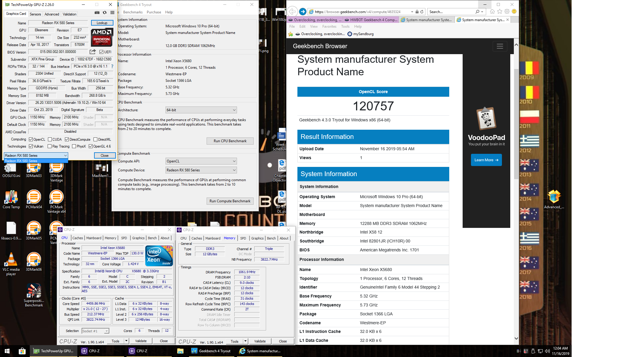Open the SPD tab in Memory CPU-Z window

[243, 238]
